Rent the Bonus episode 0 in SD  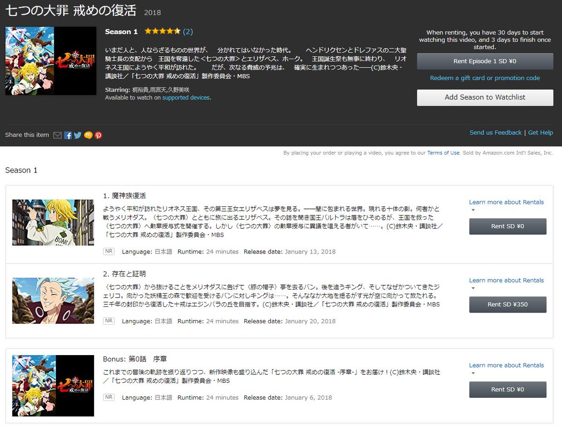(x=507, y=389)
